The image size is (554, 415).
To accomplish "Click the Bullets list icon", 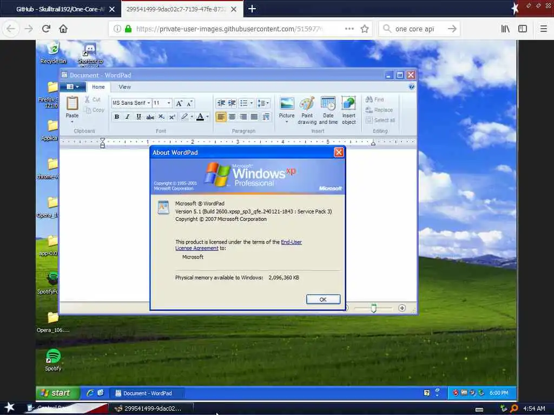I will [244, 103].
